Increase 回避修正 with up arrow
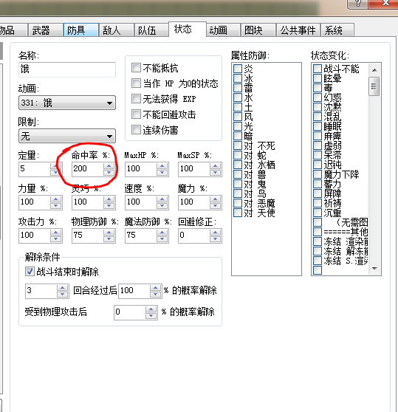The image size is (398, 412). (215, 233)
